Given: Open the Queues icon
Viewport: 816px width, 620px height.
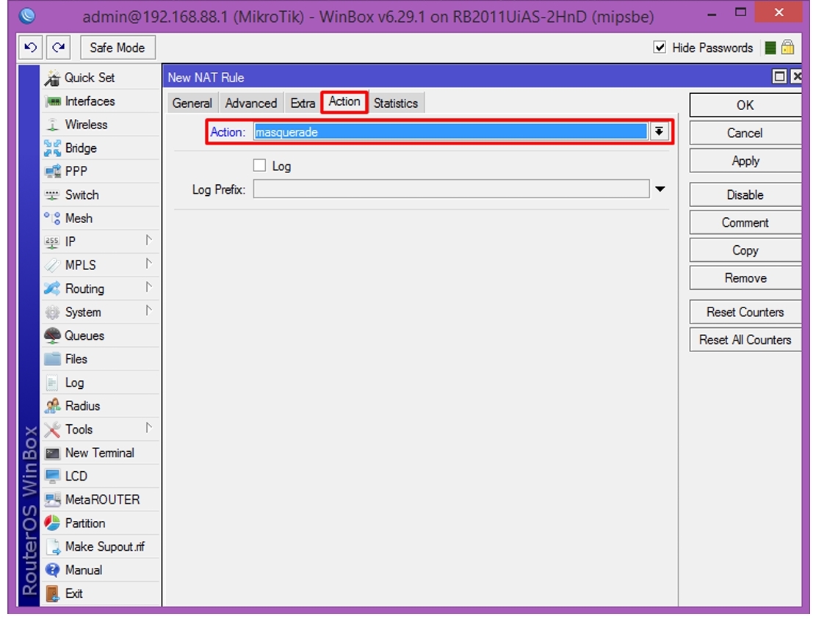Looking at the screenshot, I should (53, 336).
